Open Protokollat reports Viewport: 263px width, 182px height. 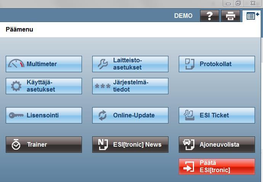(217, 64)
